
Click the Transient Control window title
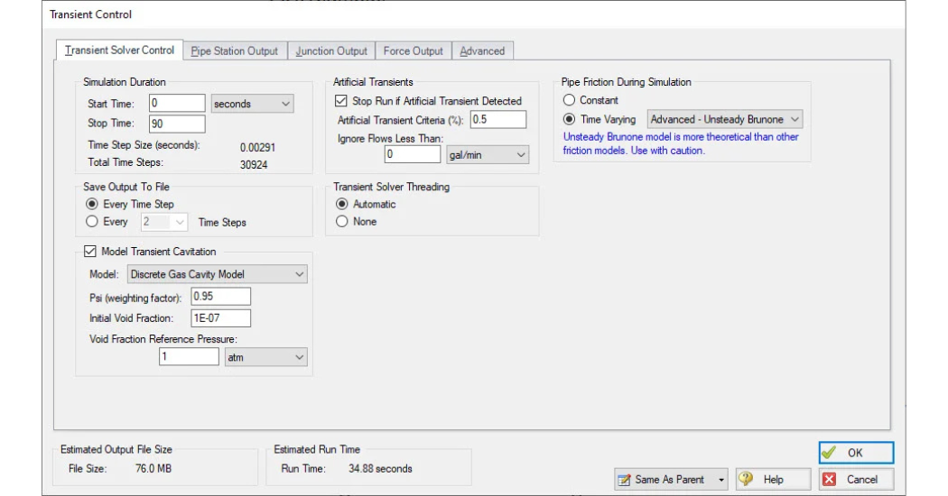point(90,14)
